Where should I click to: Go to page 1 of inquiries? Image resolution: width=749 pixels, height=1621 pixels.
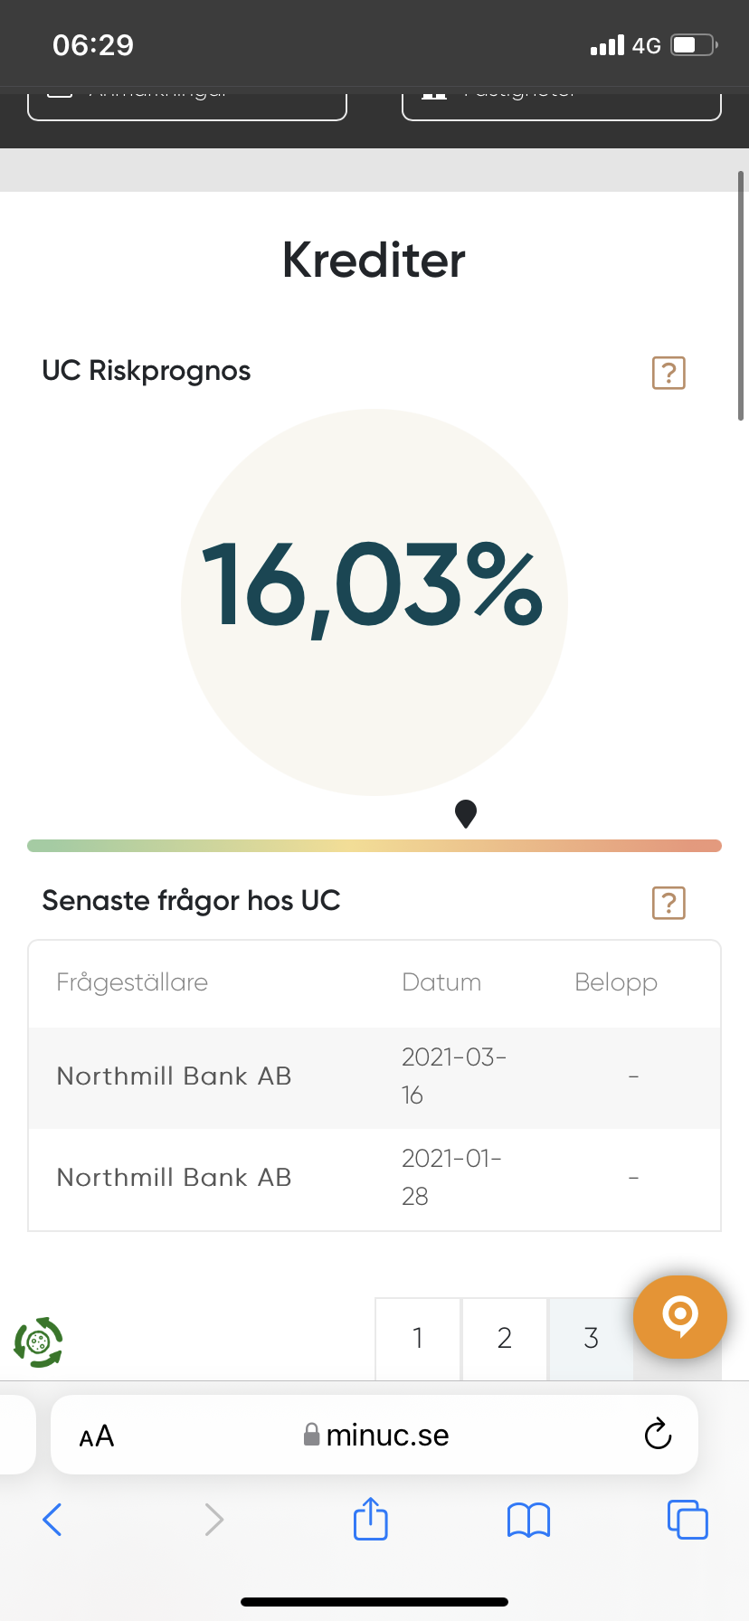pyautogui.click(x=418, y=1338)
